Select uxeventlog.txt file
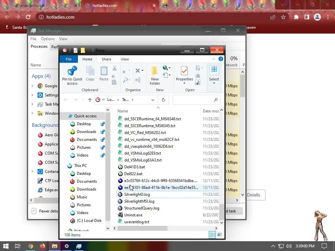Image resolution: width=335 pixels, height=251 pixels. click(137, 222)
